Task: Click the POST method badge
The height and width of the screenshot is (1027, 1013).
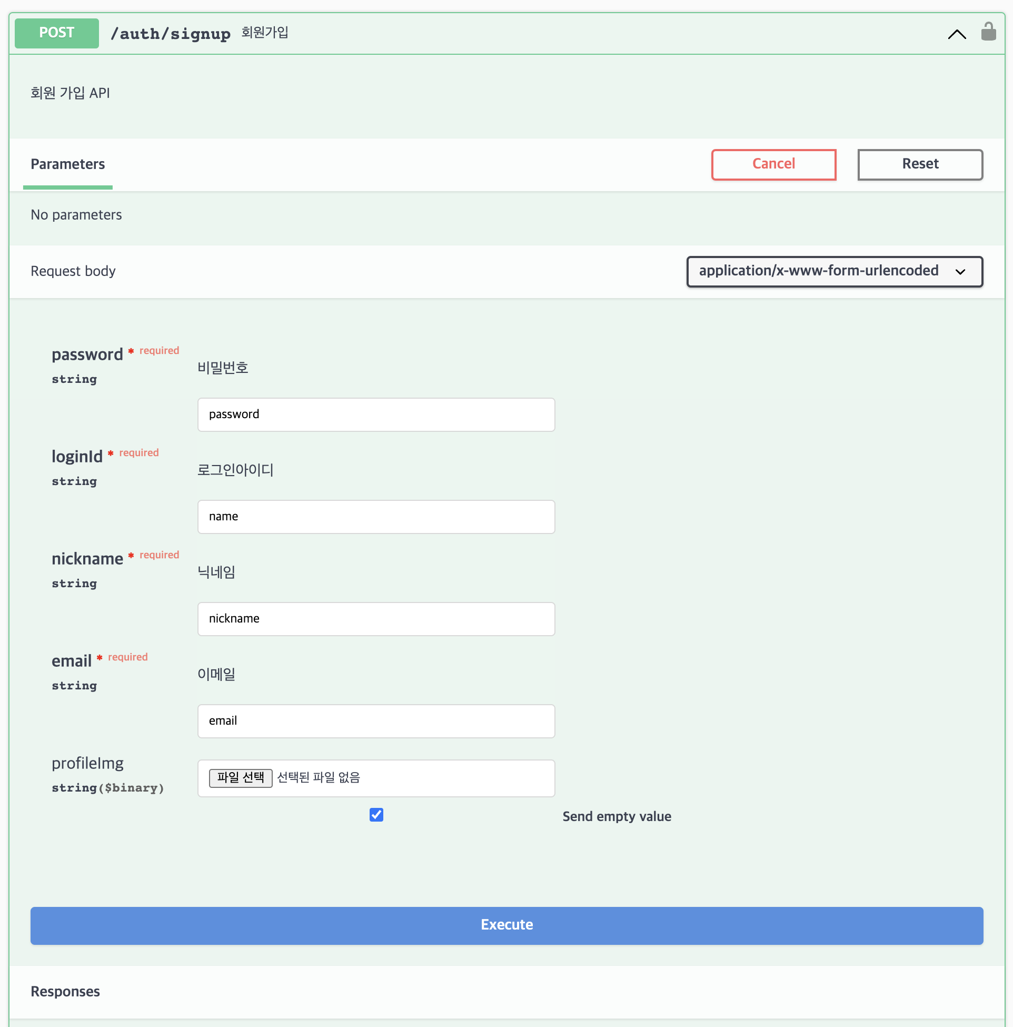Action: pyautogui.click(x=56, y=33)
